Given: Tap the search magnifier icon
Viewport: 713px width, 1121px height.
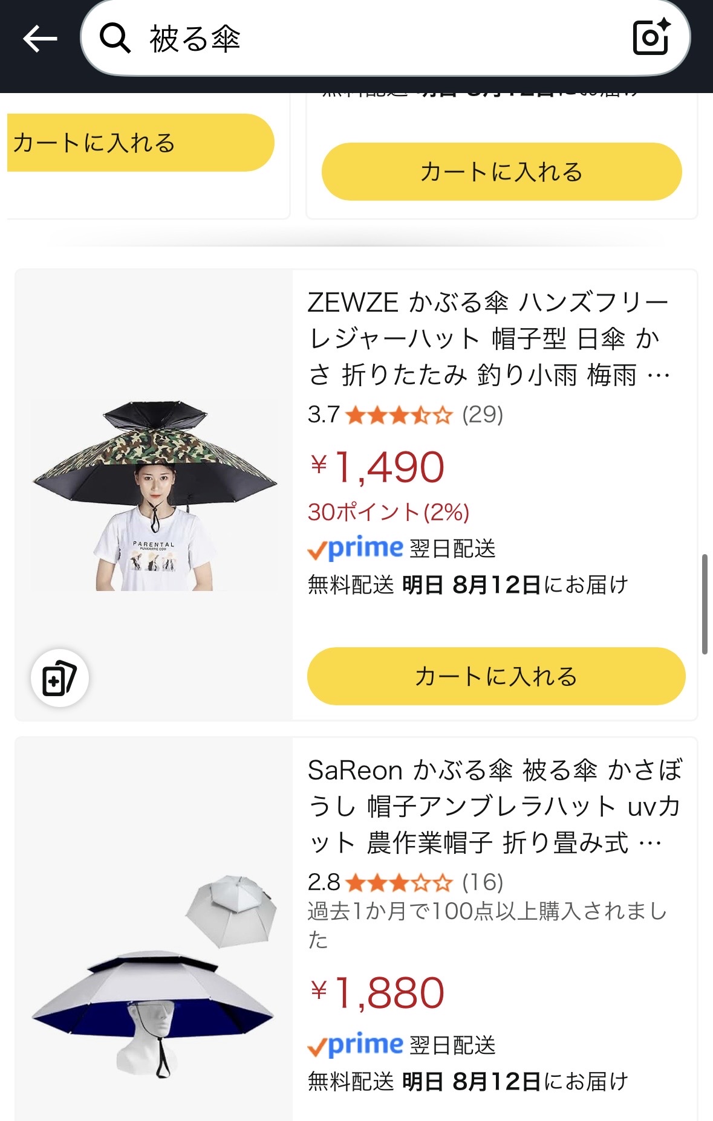Looking at the screenshot, I should click(x=115, y=39).
